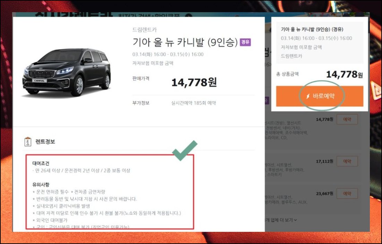
Task: Click the orange 바로예약 button
Action: 320,96
